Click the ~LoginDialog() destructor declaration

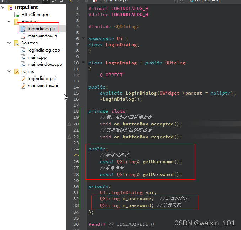[x=121, y=99]
